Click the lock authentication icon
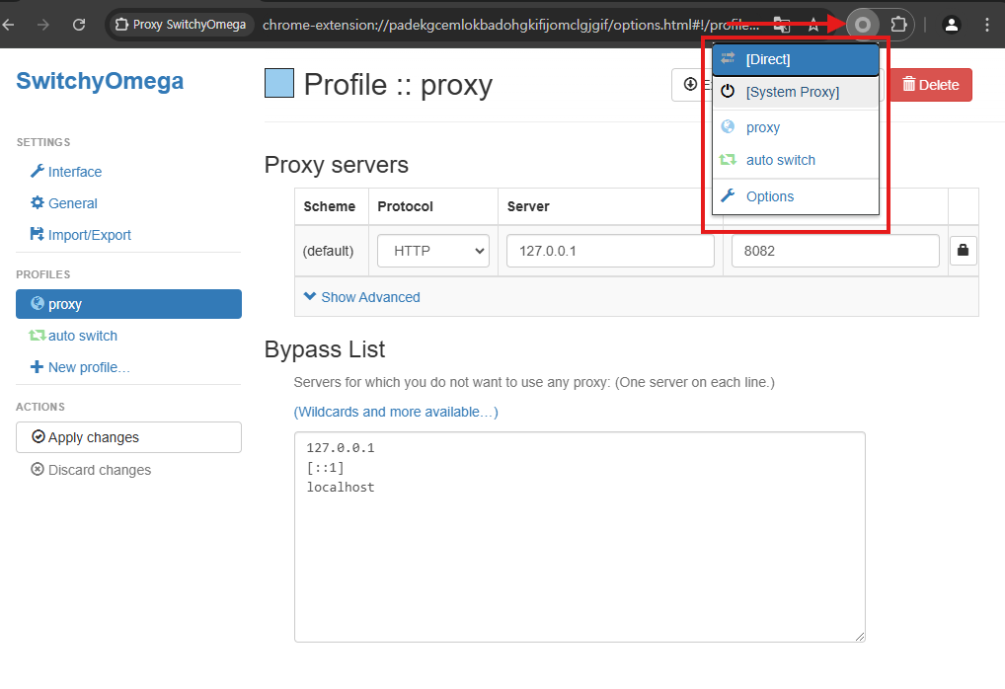This screenshot has width=1005, height=689. coord(963,251)
